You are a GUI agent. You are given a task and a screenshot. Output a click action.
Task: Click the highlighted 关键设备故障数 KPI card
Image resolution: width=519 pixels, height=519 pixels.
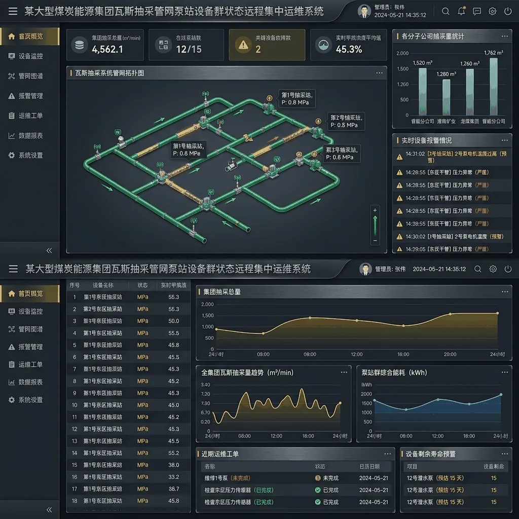(x=267, y=45)
